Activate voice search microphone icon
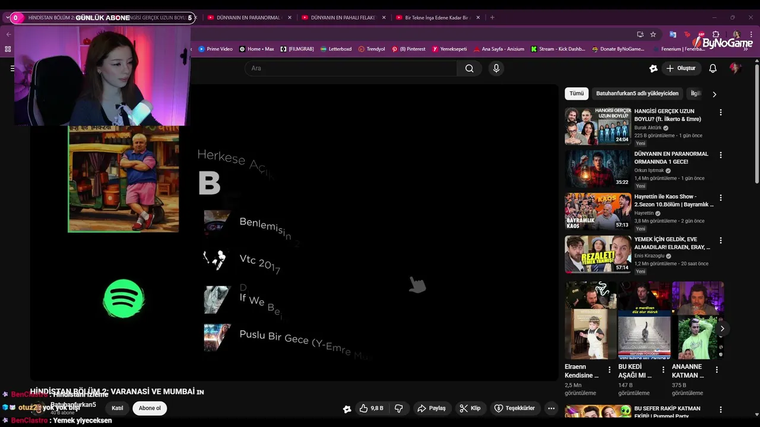The width and height of the screenshot is (760, 427). point(496,68)
